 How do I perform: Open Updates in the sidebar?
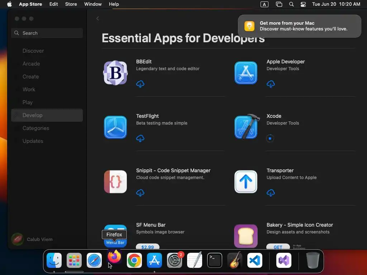tap(47, 141)
